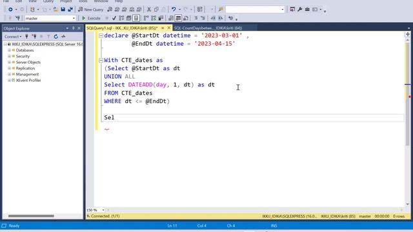Click the editor vertical scrollbar
This screenshot has width=413, height=232.
[407, 93]
